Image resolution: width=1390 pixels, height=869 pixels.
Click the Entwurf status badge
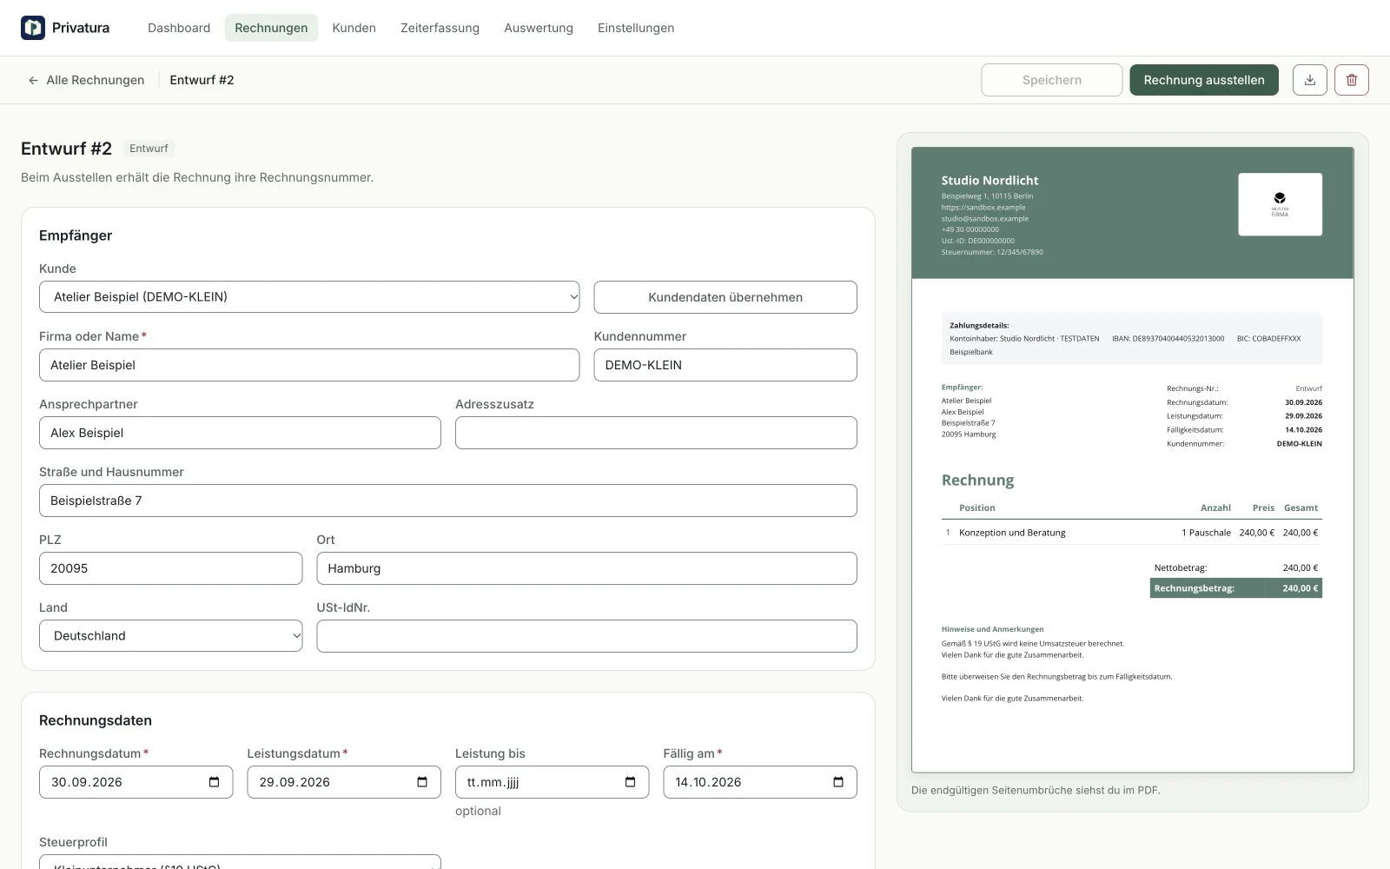tap(149, 149)
